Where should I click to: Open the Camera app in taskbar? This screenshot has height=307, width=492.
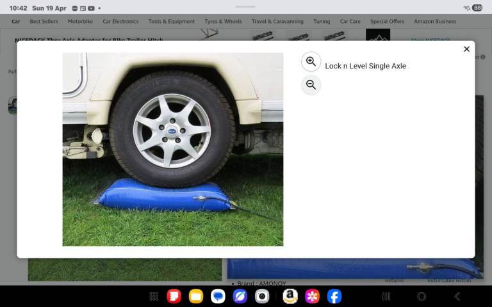click(x=261, y=296)
